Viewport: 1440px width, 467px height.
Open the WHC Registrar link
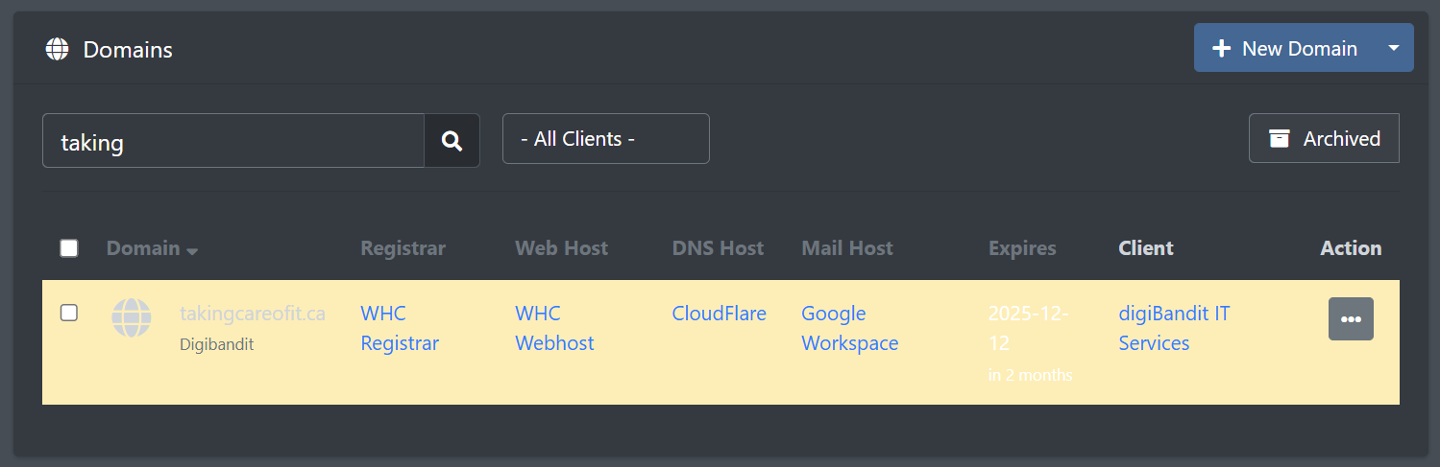pyautogui.click(x=399, y=328)
